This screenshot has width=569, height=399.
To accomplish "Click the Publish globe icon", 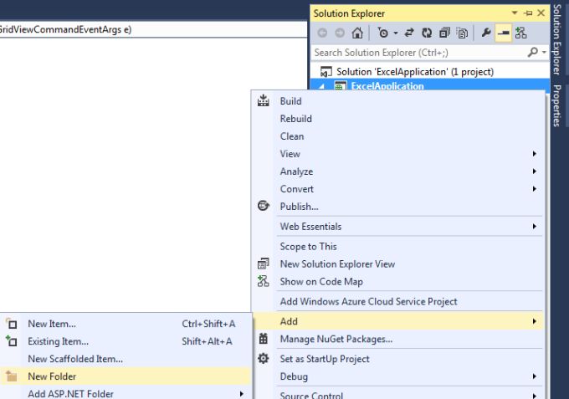I will click(263, 206).
